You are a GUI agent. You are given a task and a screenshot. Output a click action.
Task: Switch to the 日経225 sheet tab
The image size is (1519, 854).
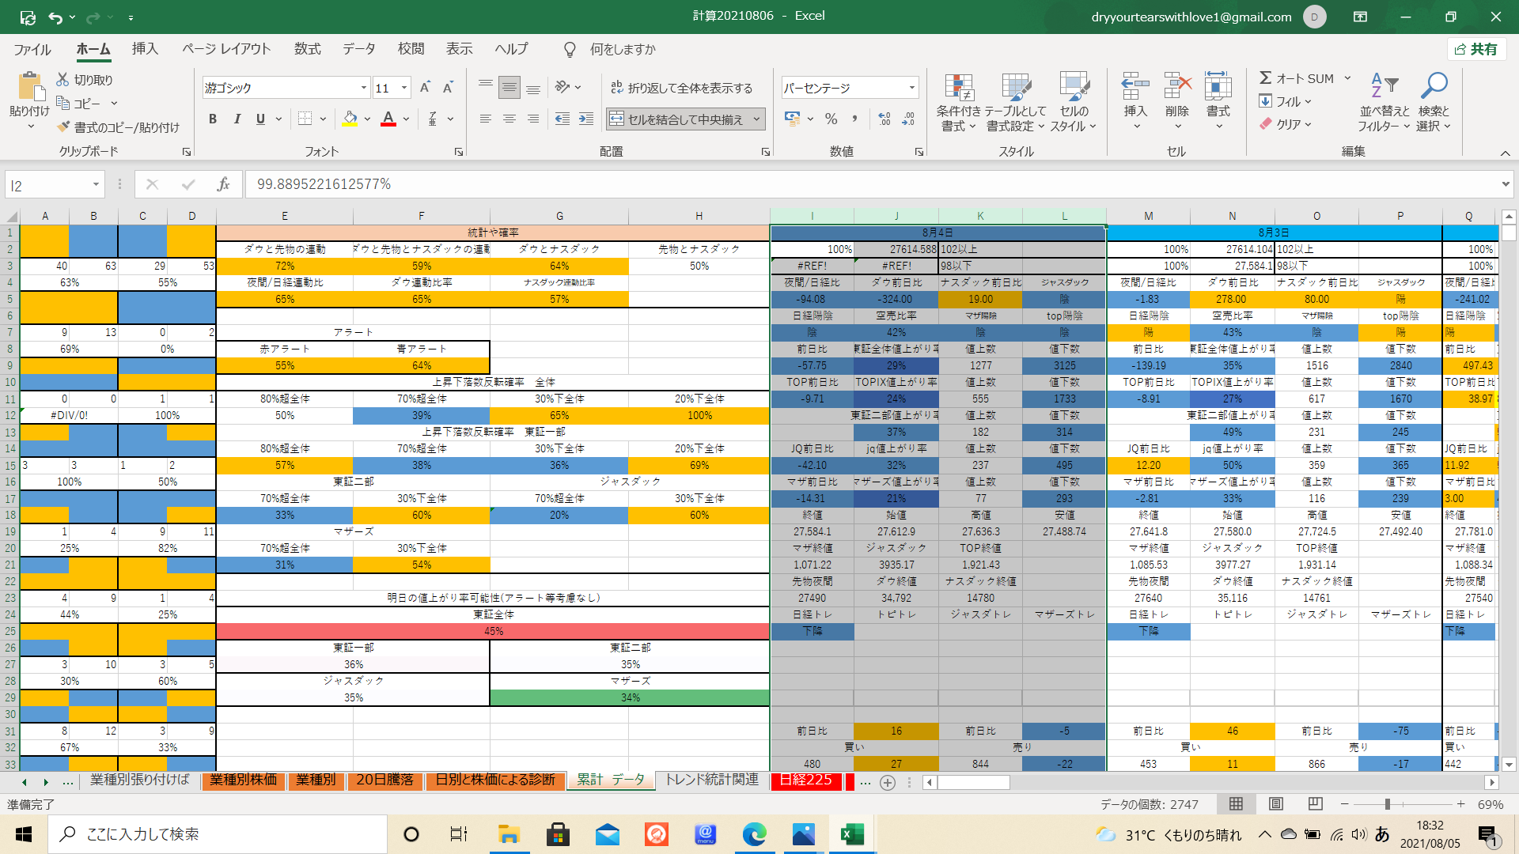805,780
